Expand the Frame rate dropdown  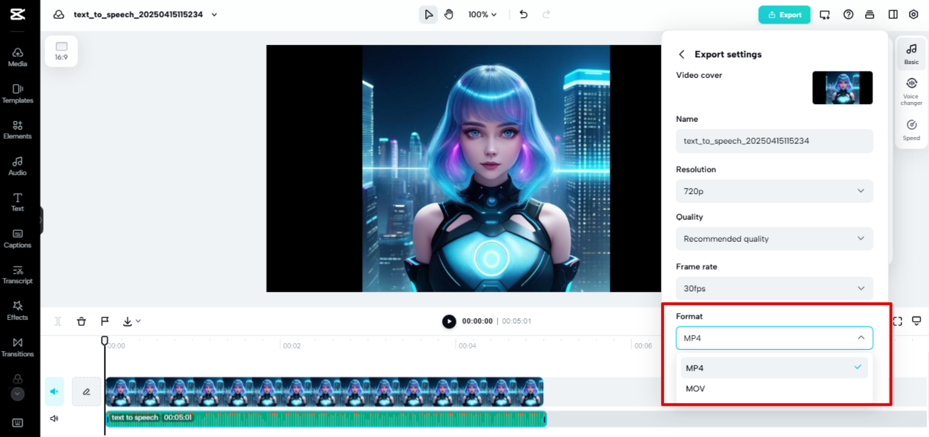774,288
